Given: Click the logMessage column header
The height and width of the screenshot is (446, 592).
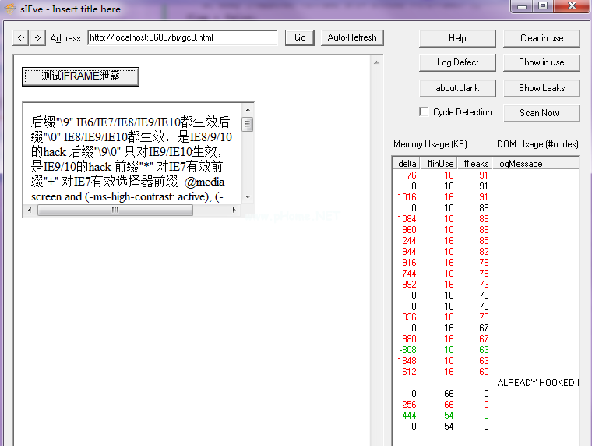Looking at the screenshot, I should coord(520,164).
